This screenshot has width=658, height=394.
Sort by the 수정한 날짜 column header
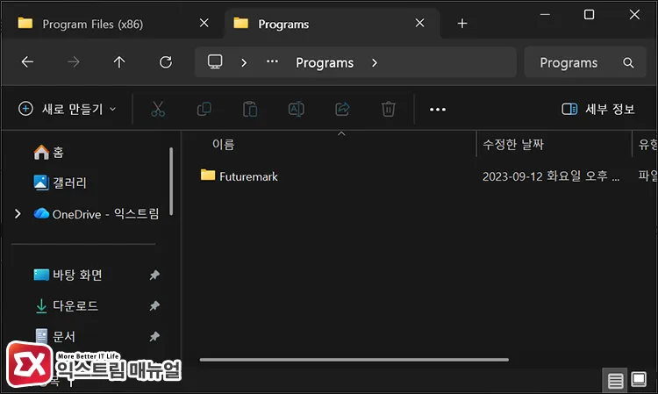click(x=513, y=144)
